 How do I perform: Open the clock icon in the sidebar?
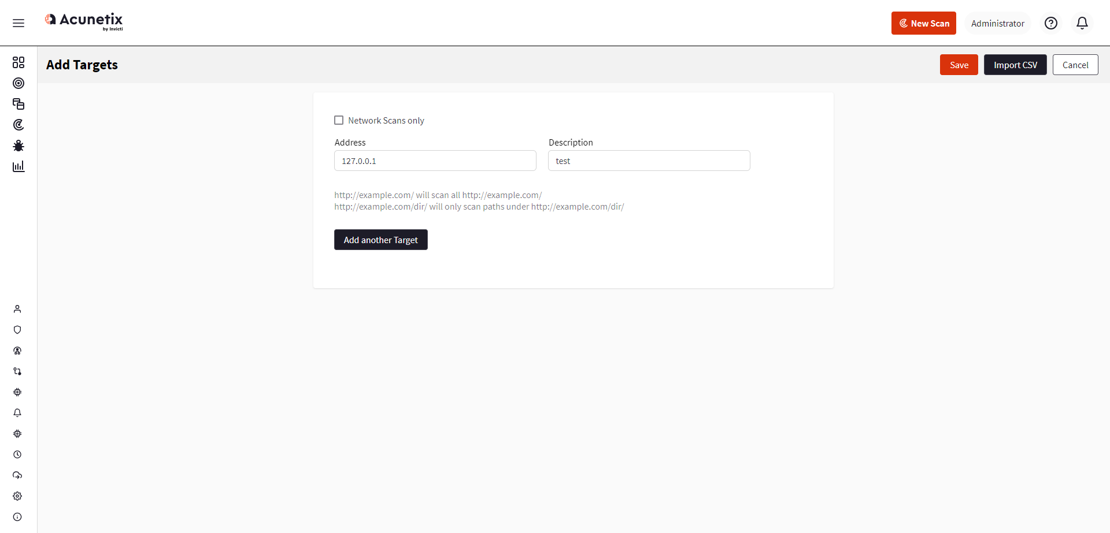[x=17, y=454]
